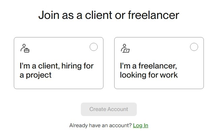Click the "Join as a client or freelancer" heading

108,15
